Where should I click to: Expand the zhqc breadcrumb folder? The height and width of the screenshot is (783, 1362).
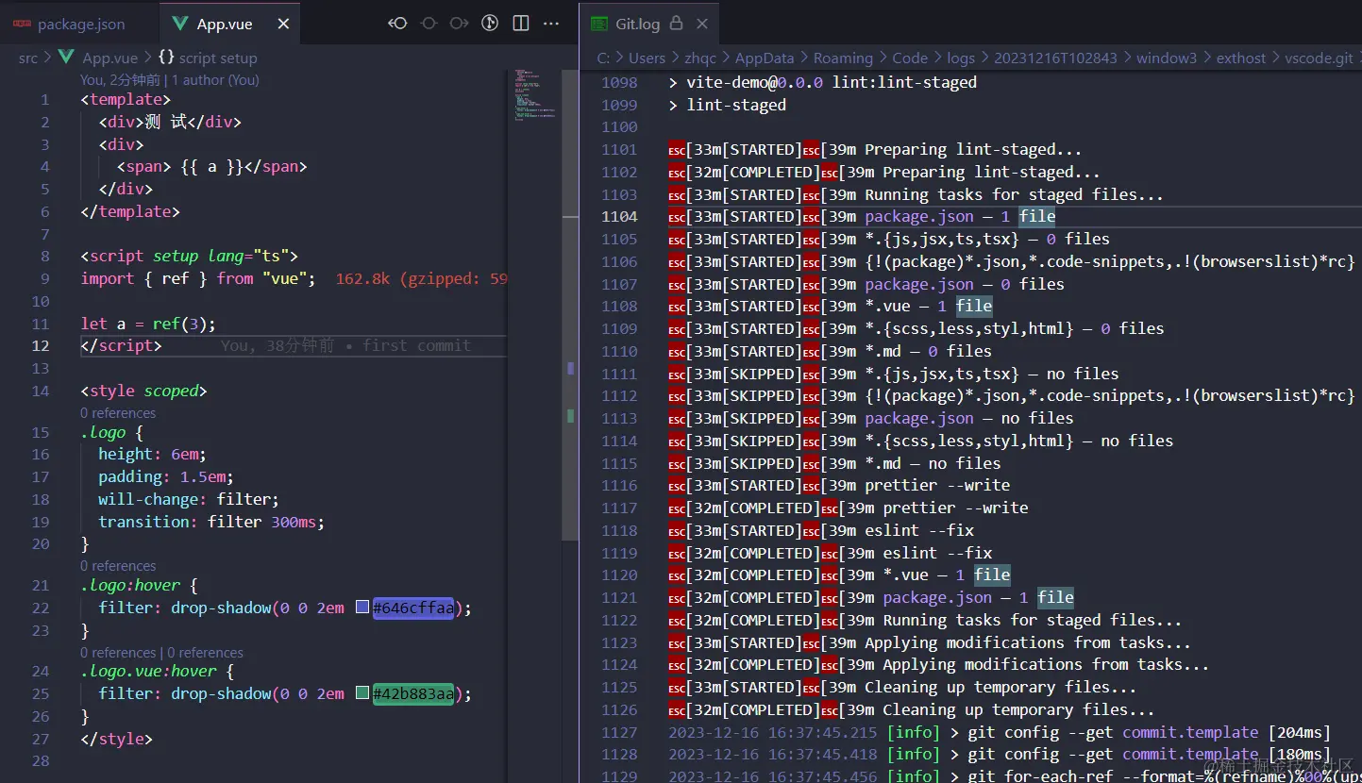(700, 58)
